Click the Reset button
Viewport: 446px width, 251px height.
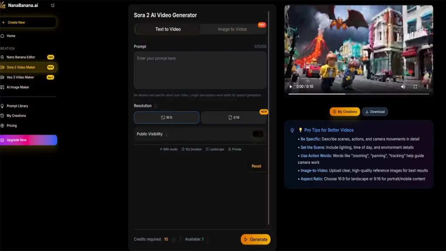coord(256,166)
